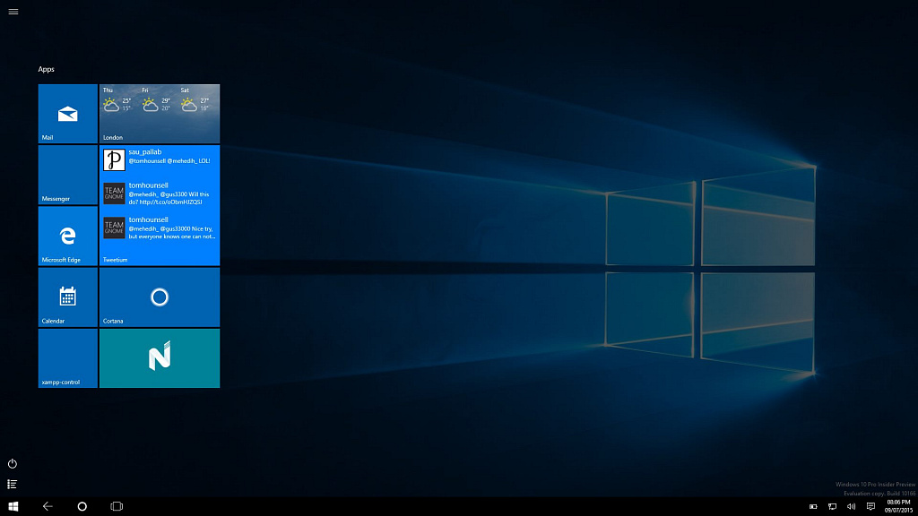Click the battery icon in system tray
Screen dimensions: 918x516
813,507
